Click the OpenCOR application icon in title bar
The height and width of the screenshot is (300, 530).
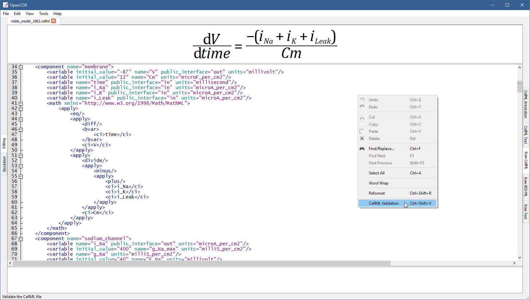click(5, 5)
